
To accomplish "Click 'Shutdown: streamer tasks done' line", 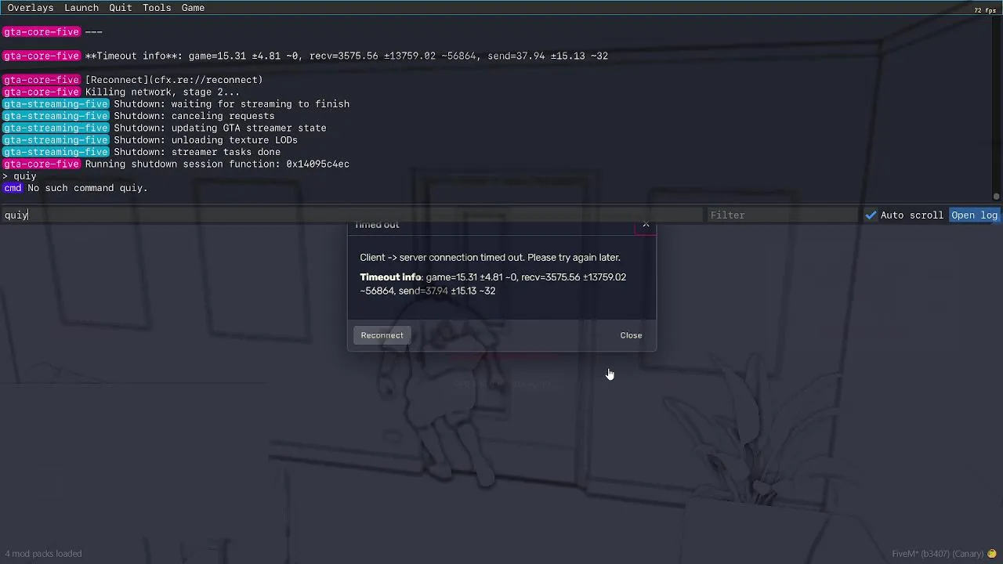I will pos(197,152).
